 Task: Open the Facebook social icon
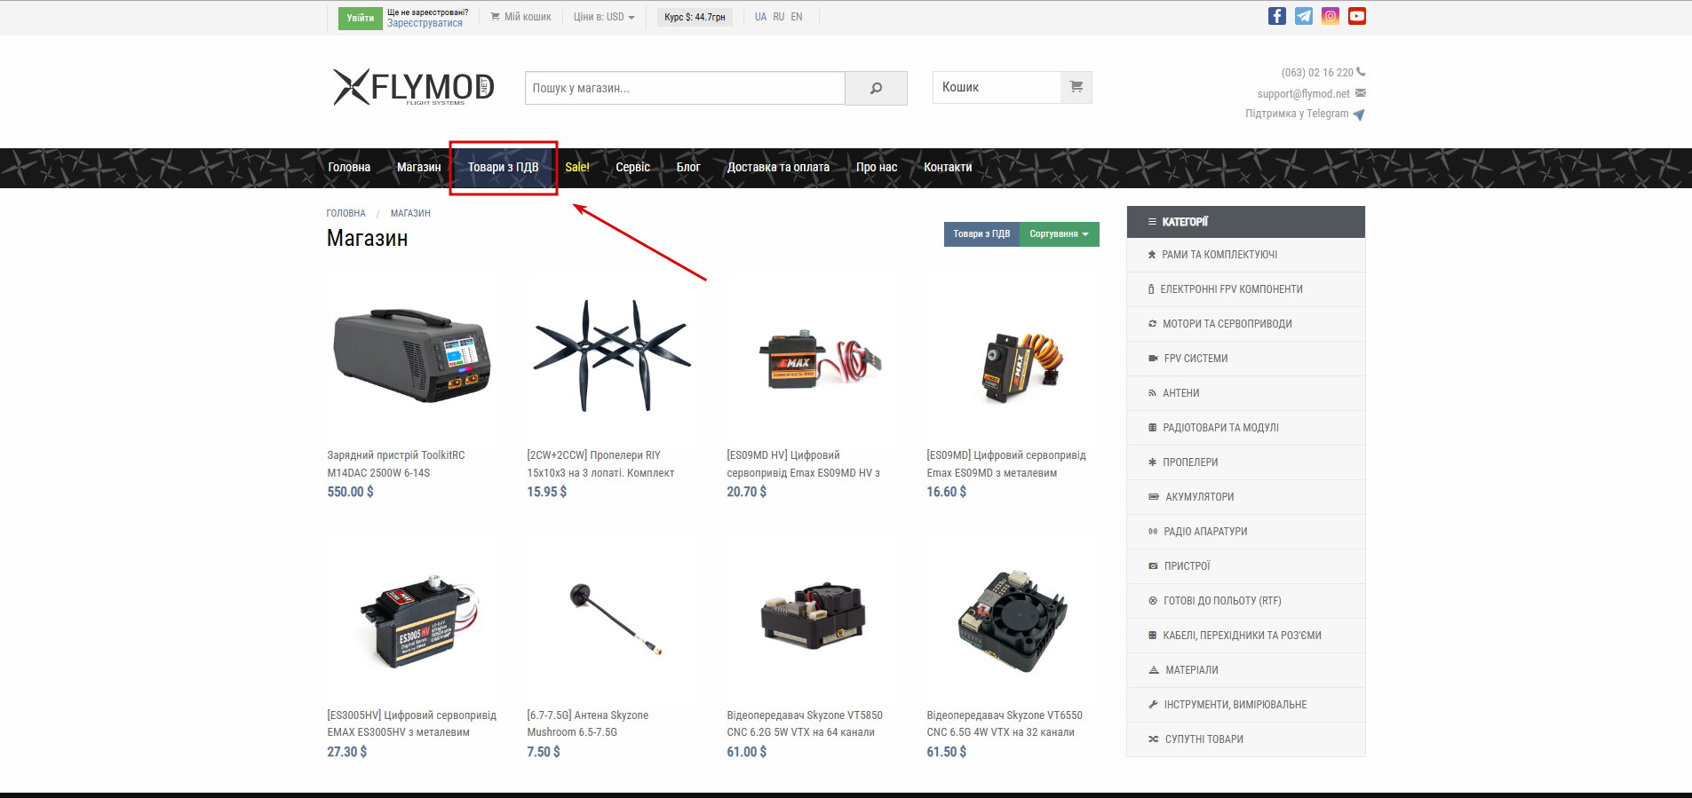click(x=1276, y=16)
